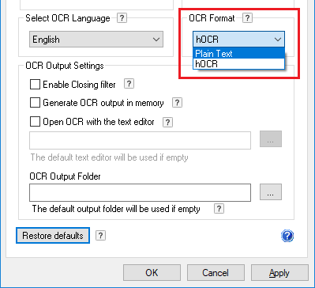Select hOCR option in the dropdown list

[239, 64]
